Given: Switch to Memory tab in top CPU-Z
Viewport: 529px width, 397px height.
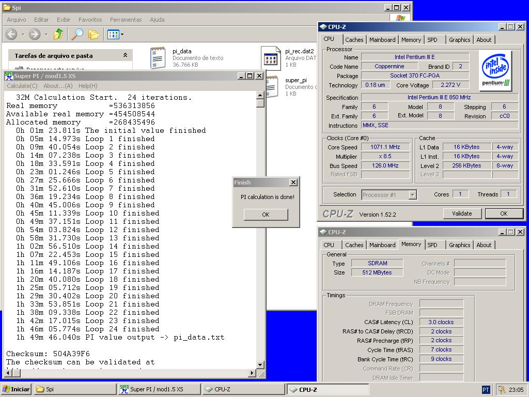Looking at the screenshot, I should click(x=411, y=40).
